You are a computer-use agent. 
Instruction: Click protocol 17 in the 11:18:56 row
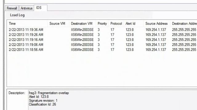[112, 50]
